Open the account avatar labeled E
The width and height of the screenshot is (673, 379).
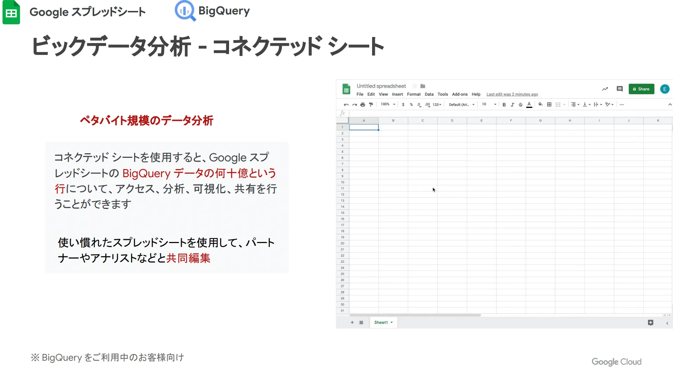point(665,89)
